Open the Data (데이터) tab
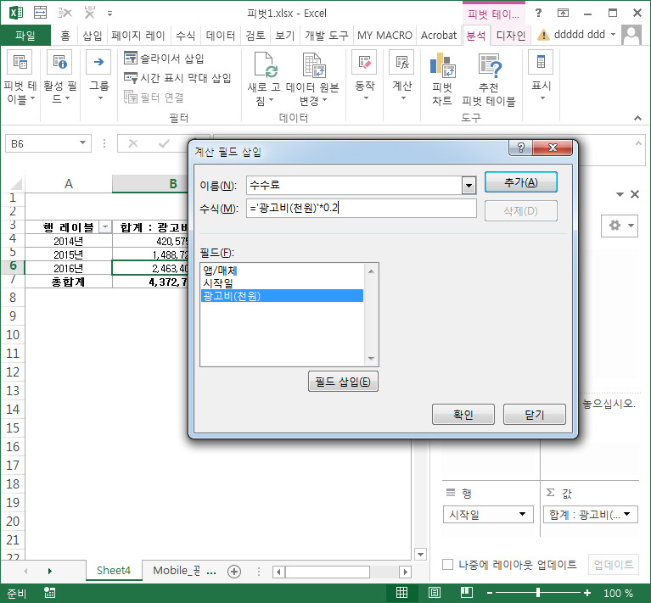The image size is (651, 603). pyautogui.click(x=221, y=36)
